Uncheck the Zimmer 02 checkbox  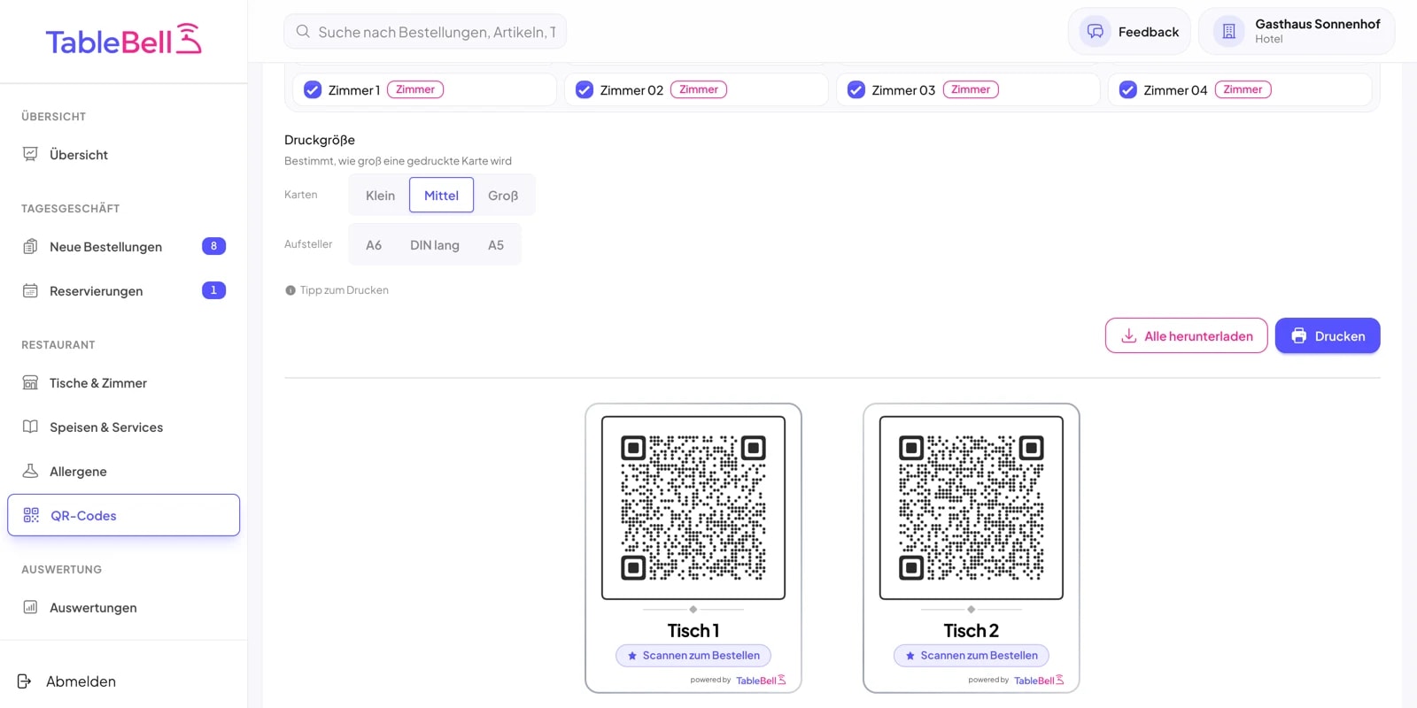[585, 89]
